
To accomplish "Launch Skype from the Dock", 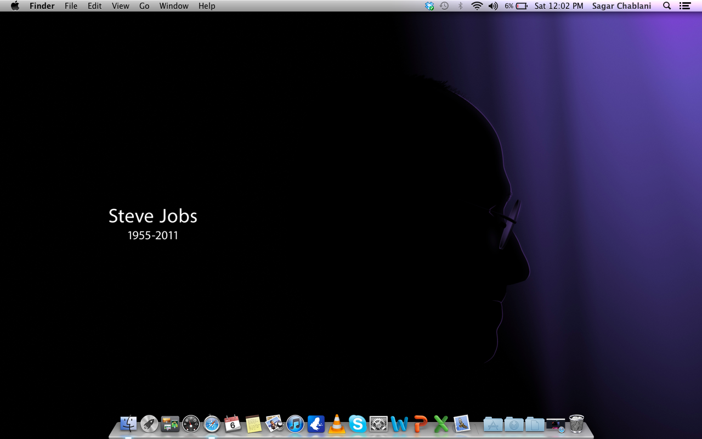I will pos(358,424).
